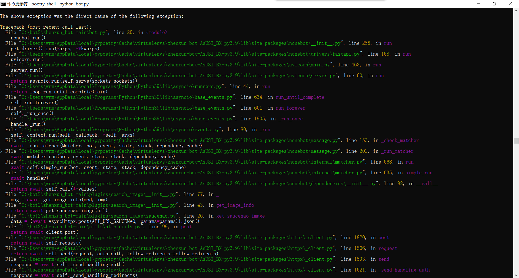Click the http_utils.py line 99 entry
This screenshot has width=519, height=278.
(98, 227)
